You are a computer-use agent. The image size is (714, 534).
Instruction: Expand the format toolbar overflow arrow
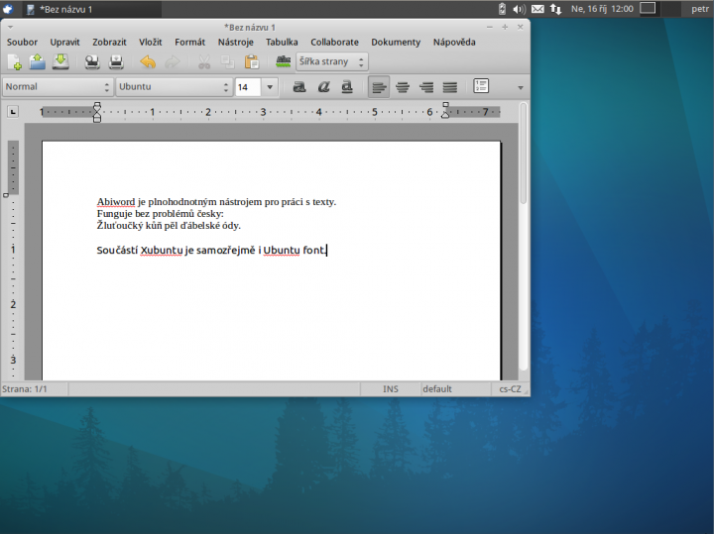521,87
